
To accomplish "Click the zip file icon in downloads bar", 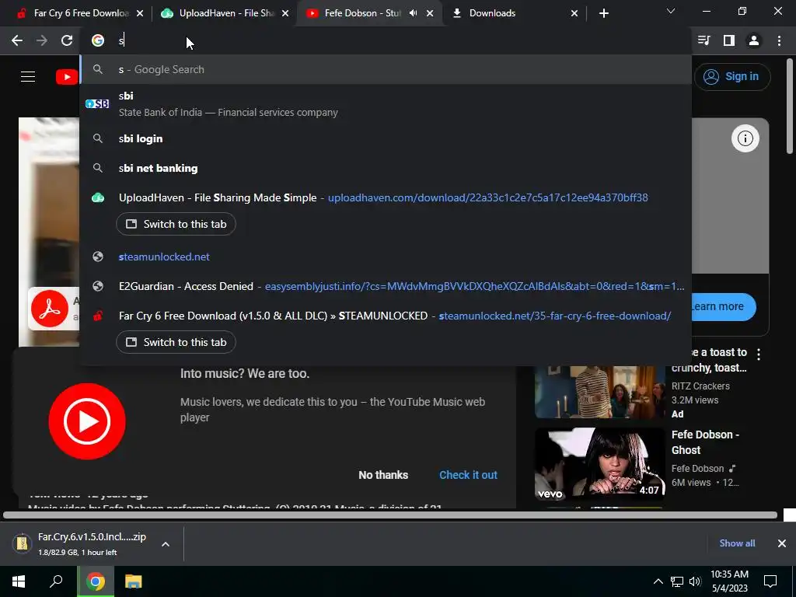I will (x=23, y=543).
